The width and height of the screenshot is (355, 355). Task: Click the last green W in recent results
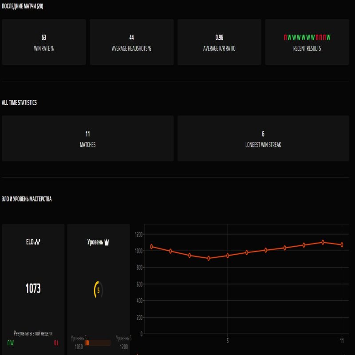pos(329,37)
